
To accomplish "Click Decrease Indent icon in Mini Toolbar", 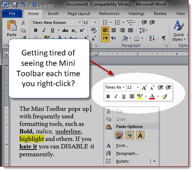I will click(160, 87).
